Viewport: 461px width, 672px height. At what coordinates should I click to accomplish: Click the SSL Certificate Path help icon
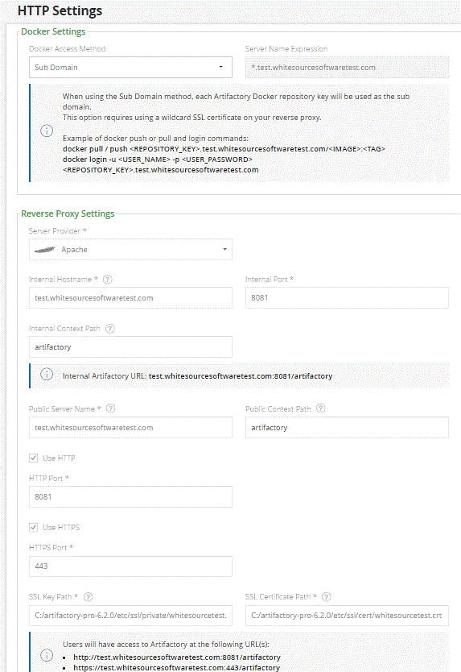pyautogui.click(x=326, y=596)
